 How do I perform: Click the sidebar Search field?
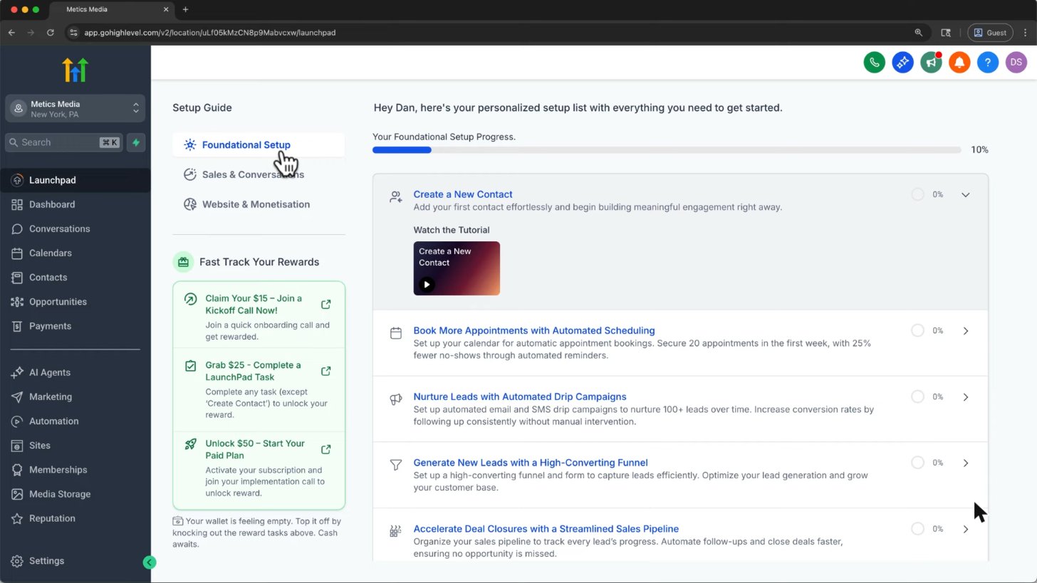coord(64,142)
